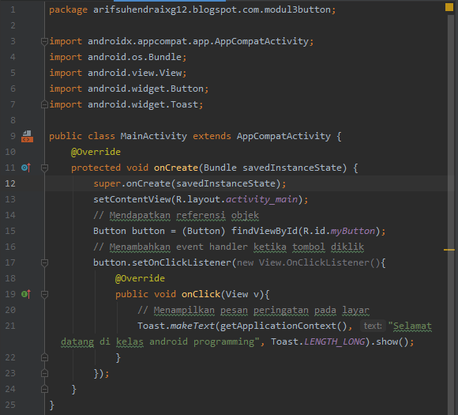Viewport: 458px width, 415px height.
Task: Click 'setOnClickListener' on line 17
Action: 182,262
